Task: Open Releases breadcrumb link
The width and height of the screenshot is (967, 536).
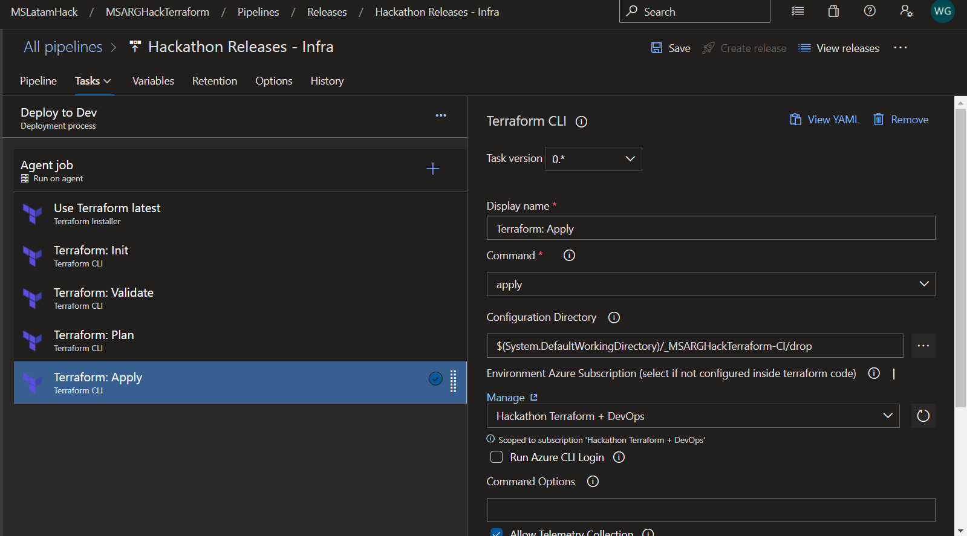Action: pyautogui.click(x=327, y=12)
